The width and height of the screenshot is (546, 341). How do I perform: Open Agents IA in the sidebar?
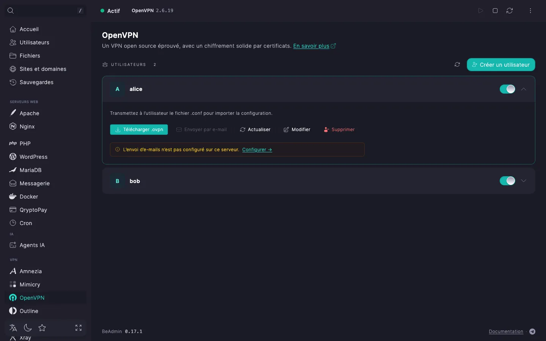(45, 245)
